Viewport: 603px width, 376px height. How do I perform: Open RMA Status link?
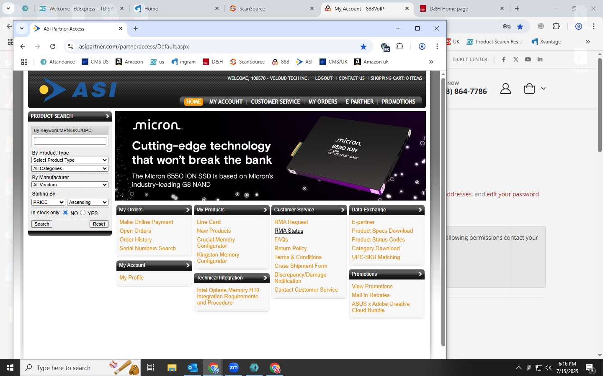point(289,231)
